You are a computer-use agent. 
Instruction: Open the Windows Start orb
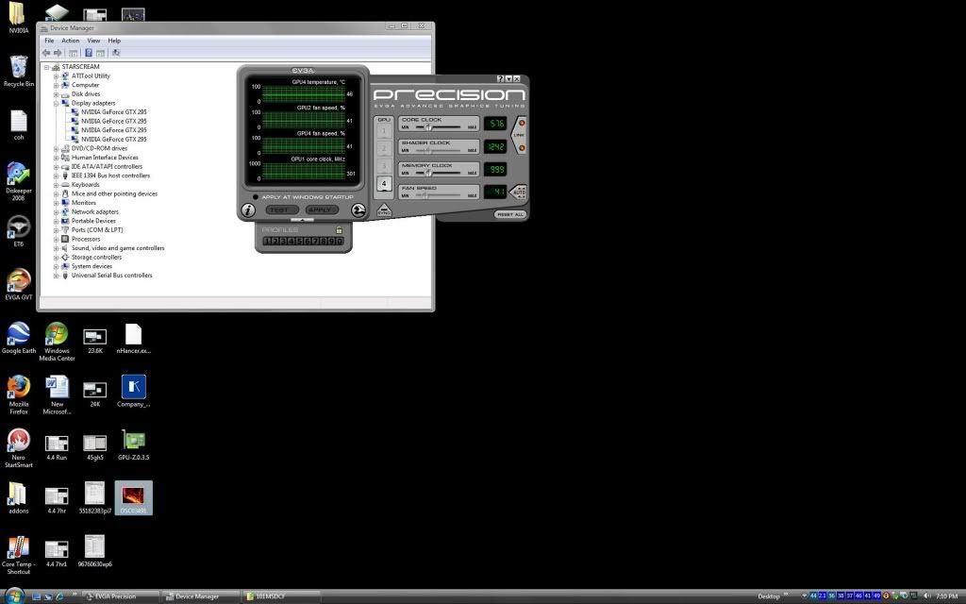coord(15,596)
